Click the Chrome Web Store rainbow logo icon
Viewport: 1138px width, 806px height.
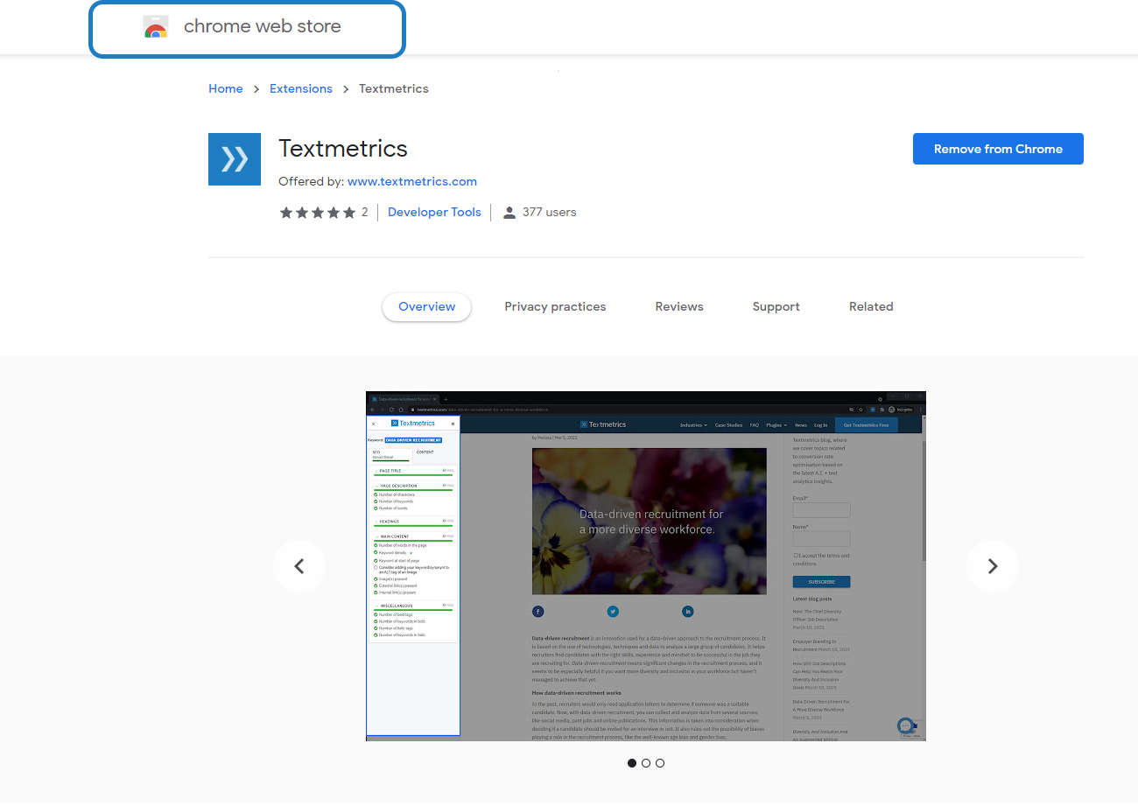click(x=156, y=27)
